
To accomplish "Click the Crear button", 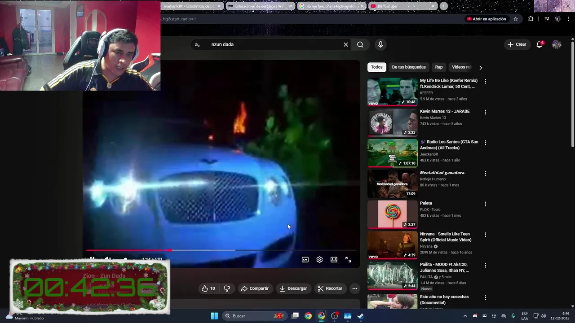I will (517, 44).
